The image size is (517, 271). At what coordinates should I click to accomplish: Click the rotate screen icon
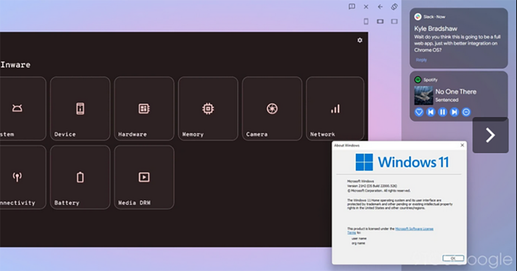tap(394, 7)
